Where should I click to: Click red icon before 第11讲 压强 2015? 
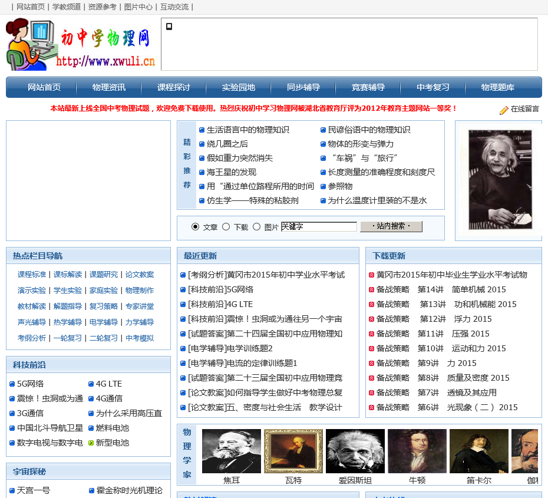(371, 334)
